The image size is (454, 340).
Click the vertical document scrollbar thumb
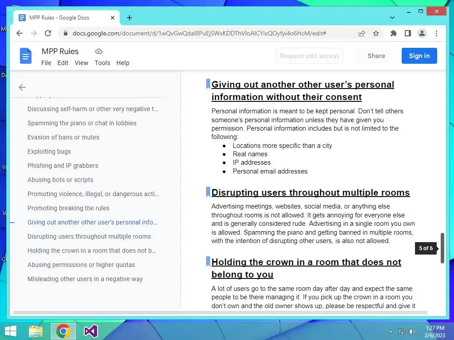(x=442, y=248)
